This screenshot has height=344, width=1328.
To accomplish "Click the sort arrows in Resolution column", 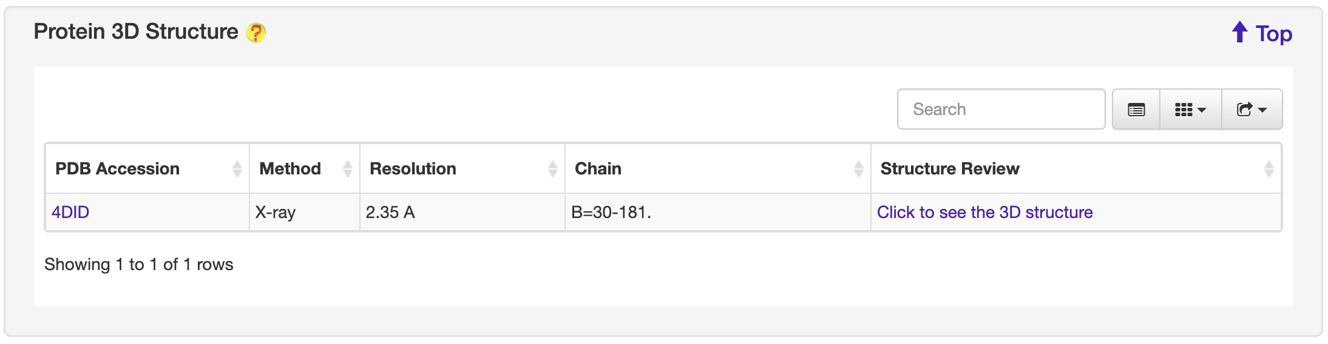I will coord(552,169).
